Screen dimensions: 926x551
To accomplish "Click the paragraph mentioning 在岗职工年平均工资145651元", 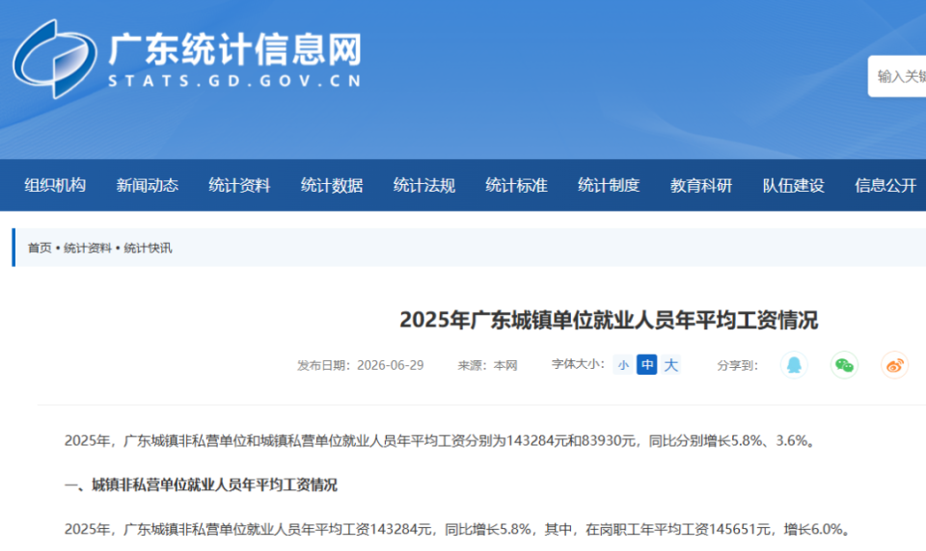I will (459, 529).
